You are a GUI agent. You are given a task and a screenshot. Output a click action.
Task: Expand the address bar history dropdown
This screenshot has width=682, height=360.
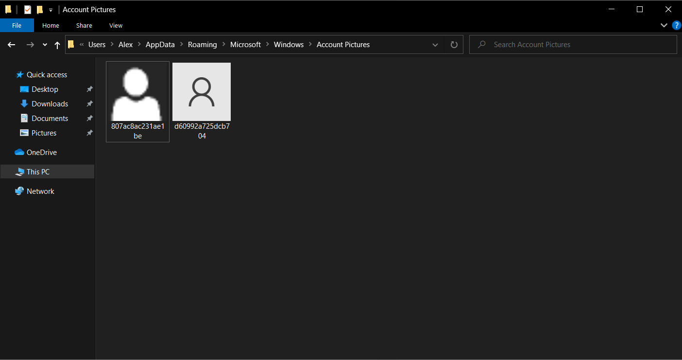click(435, 45)
